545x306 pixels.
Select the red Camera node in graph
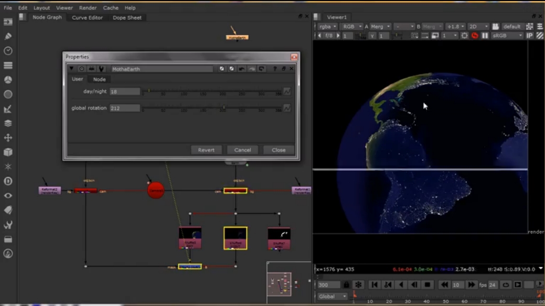click(156, 190)
